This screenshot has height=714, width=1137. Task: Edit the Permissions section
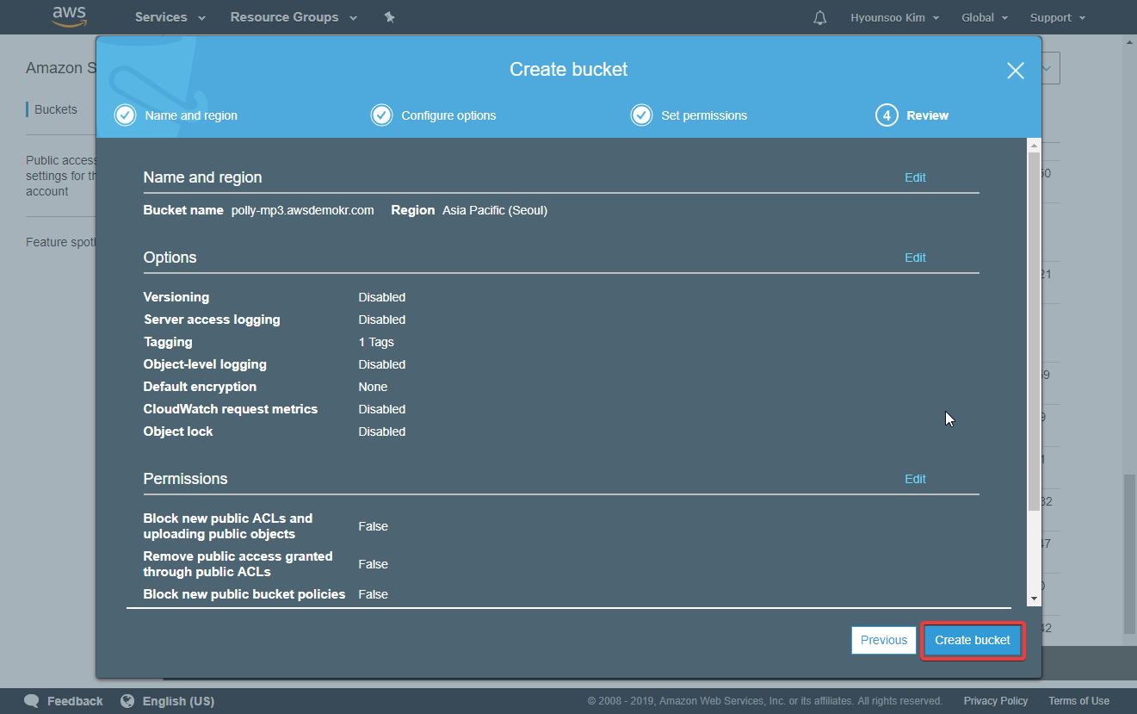pyautogui.click(x=915, y=479)
